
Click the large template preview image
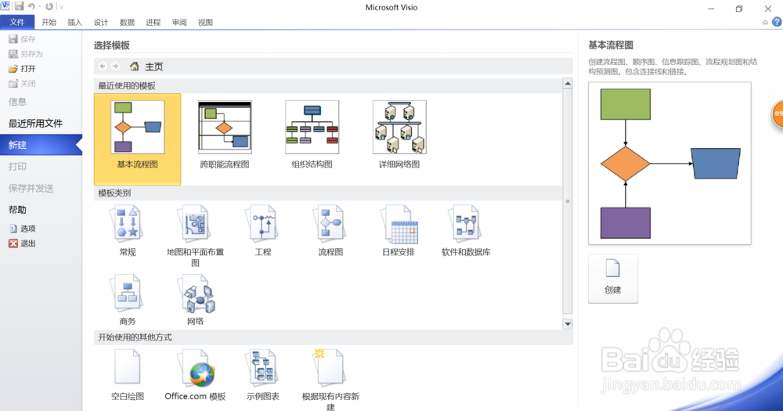[x=669, y=164]
